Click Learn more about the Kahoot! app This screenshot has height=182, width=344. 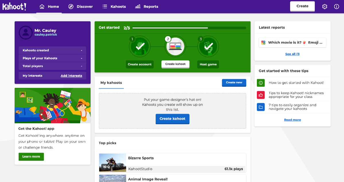[31, 157]
